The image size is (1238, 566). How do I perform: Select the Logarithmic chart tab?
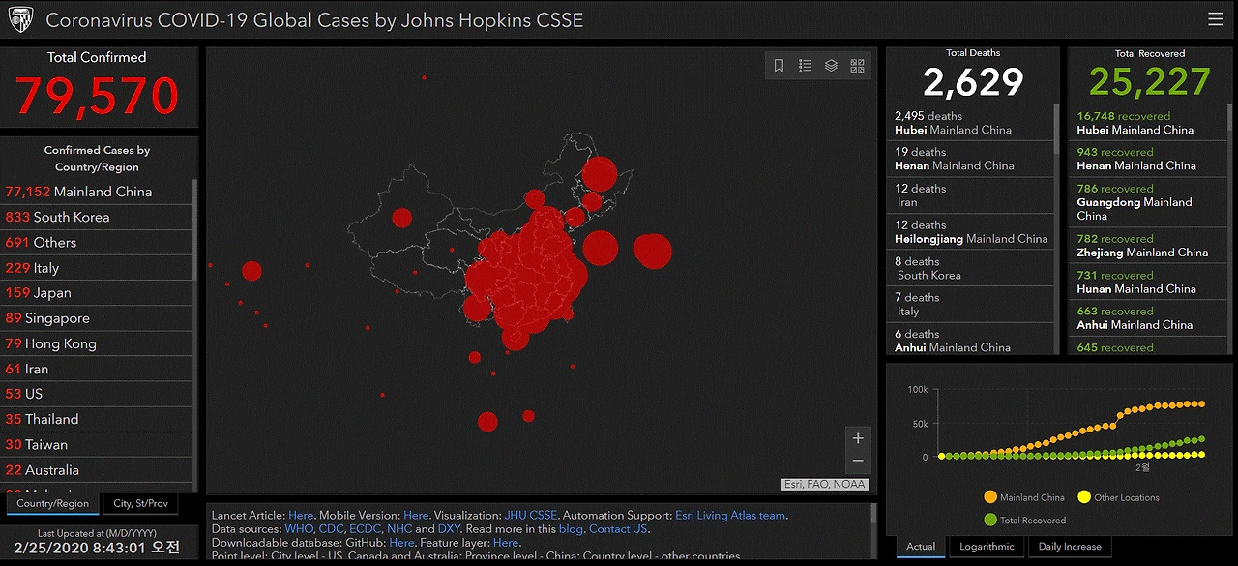(987, 547)
